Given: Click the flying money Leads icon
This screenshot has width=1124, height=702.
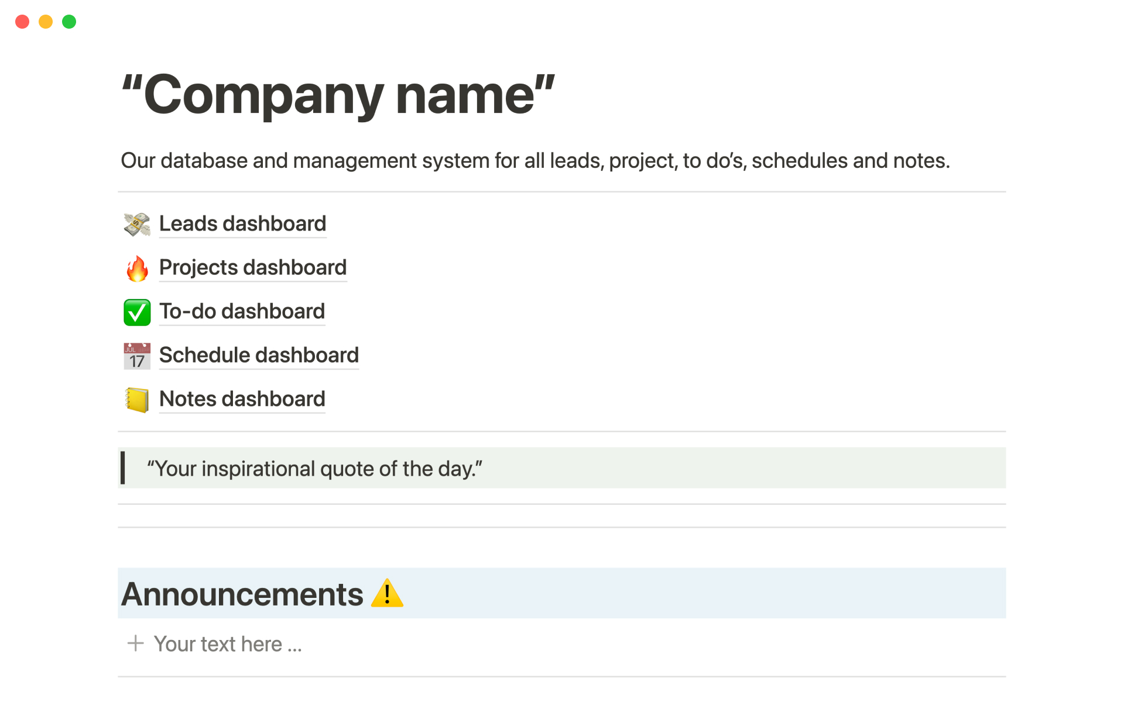Looking at the screenshot, I should 137,224.
